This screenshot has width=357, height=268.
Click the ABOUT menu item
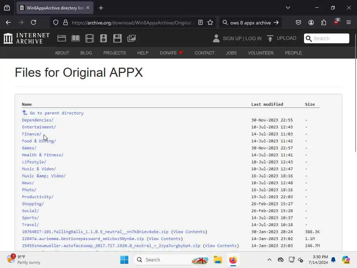[62, 53]
